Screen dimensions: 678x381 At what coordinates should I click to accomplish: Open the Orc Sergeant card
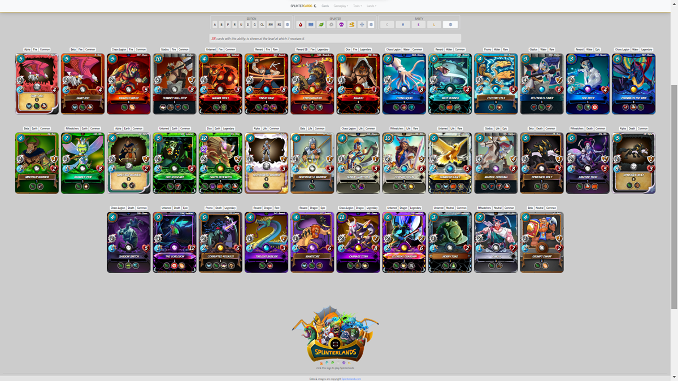175,163
